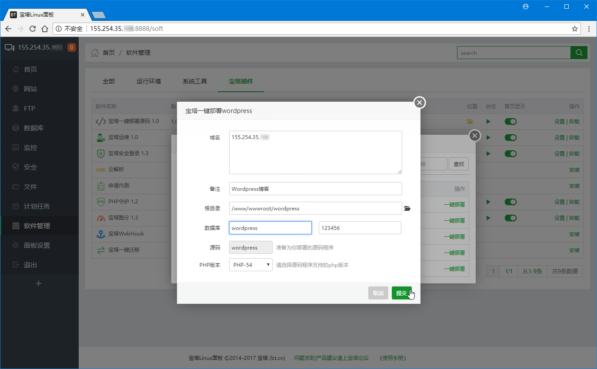The width and height of the screenshot is (597, 369).
Task: Click page number 1 in the pagination
Action: click(493, 271)
